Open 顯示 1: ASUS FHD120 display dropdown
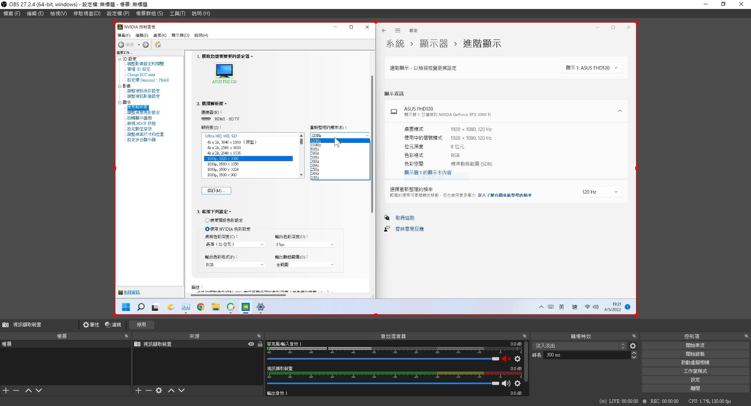 click(x=592, y=68)
